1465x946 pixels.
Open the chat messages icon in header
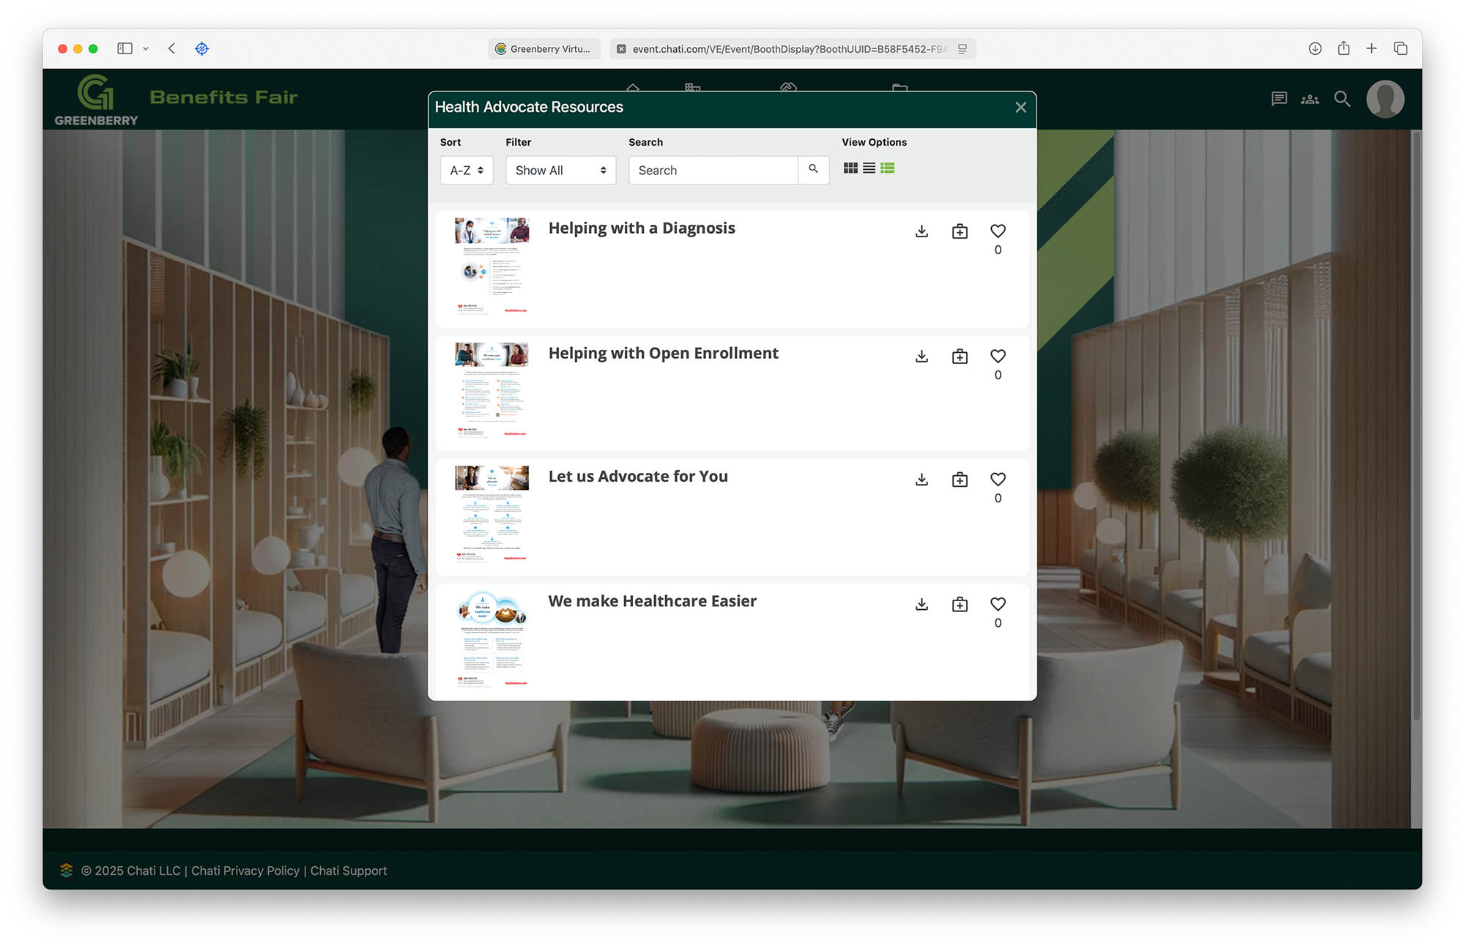pos(1279,99)
